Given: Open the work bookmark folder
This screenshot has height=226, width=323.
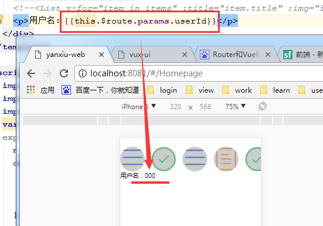Looking at the screenshot, I should 237,90.
